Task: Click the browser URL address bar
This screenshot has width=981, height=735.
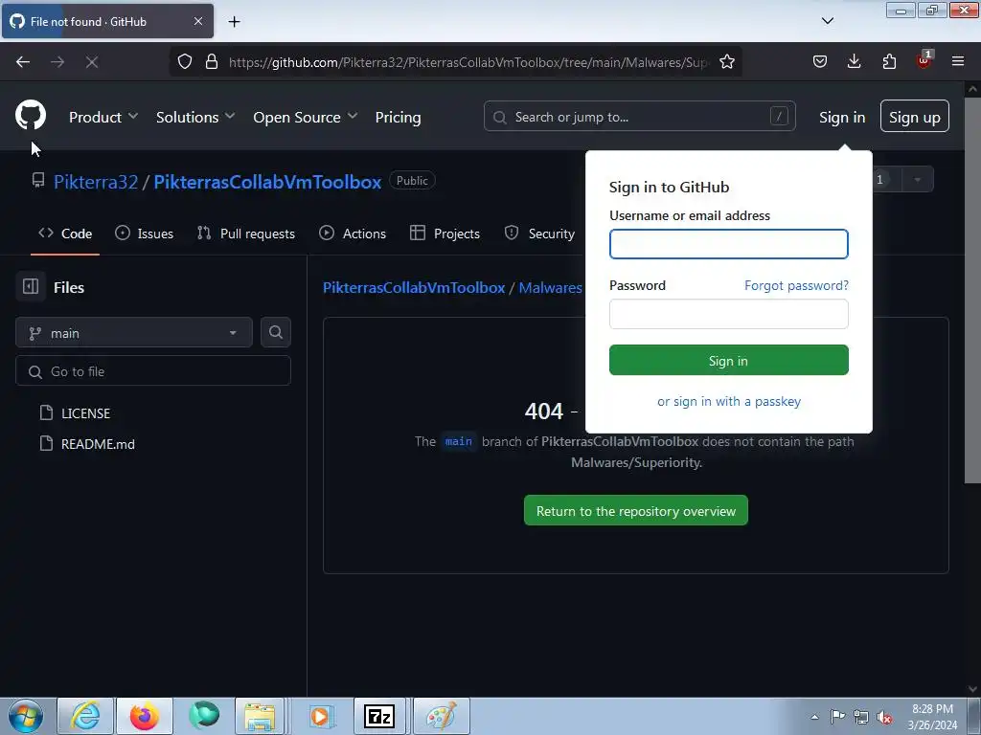Action: pyautogui.click(x=468, y=62)
